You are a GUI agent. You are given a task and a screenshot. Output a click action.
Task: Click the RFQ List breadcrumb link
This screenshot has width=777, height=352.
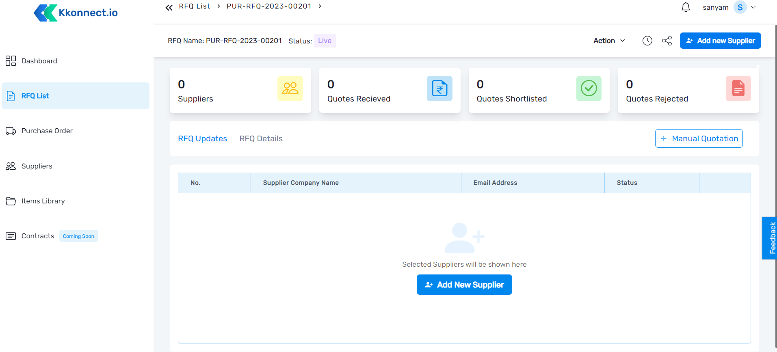click(x=194, y=6)
